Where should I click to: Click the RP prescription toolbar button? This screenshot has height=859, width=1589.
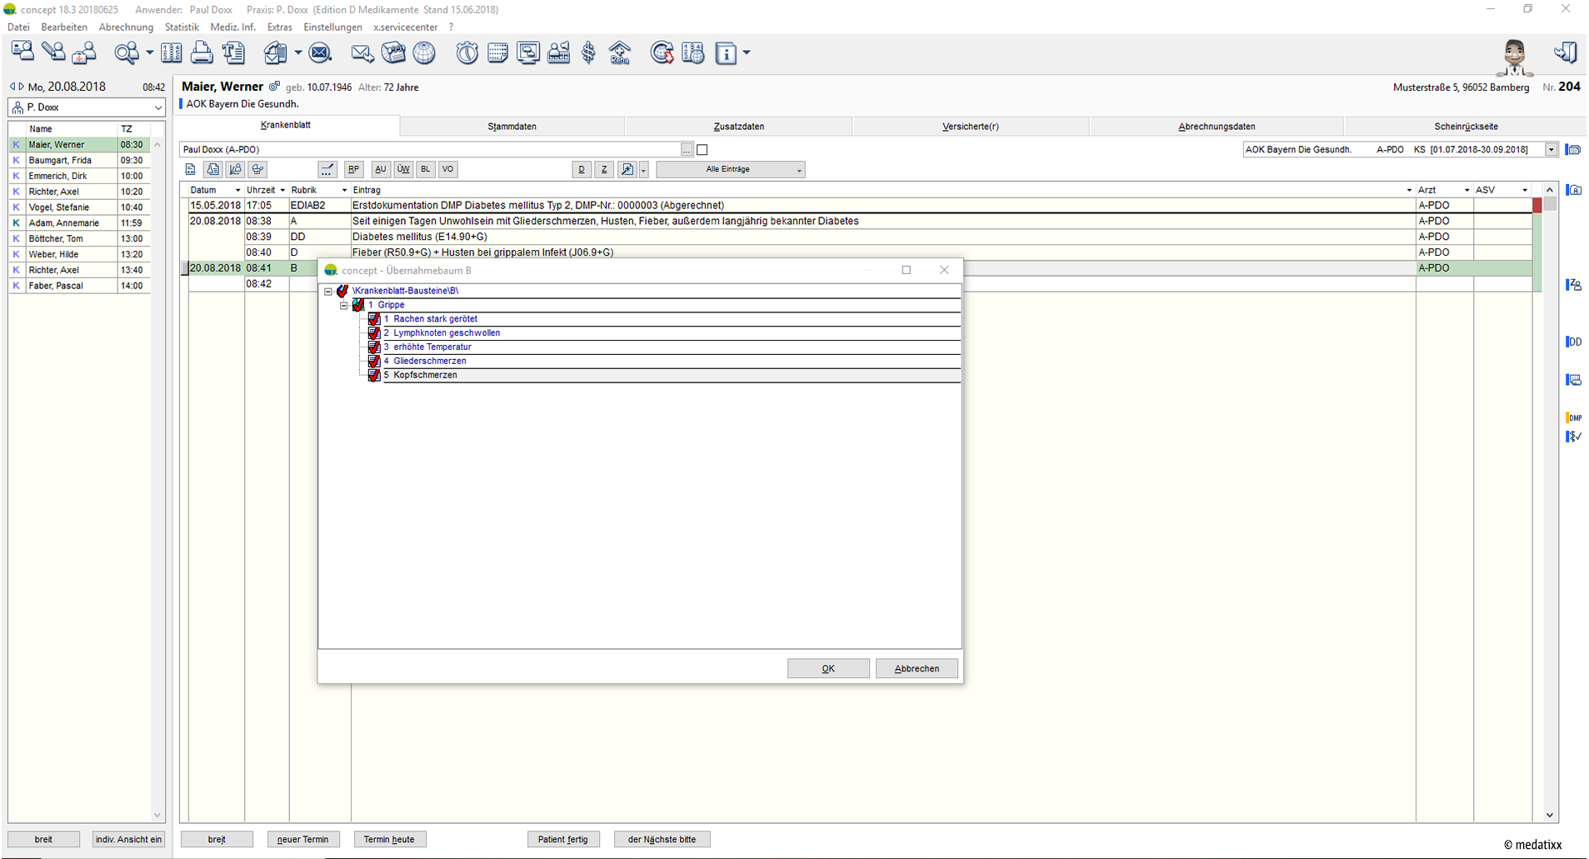pos(353,169)
